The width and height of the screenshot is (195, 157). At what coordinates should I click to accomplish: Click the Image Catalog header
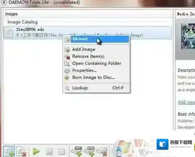22,22
